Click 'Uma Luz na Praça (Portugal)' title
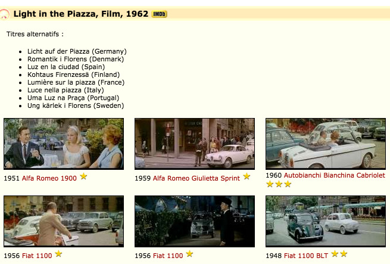Viewport: 390px width, 264px height. (73, 98)
